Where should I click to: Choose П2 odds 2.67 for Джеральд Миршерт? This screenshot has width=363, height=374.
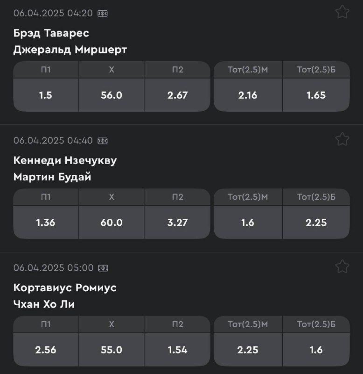pos(178,95)
